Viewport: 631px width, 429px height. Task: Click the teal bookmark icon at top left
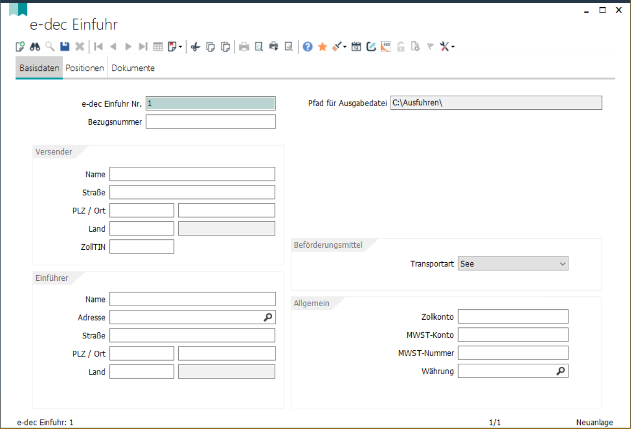(18, 9)
